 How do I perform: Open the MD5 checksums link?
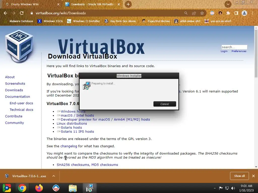click(x=105, y=165)
